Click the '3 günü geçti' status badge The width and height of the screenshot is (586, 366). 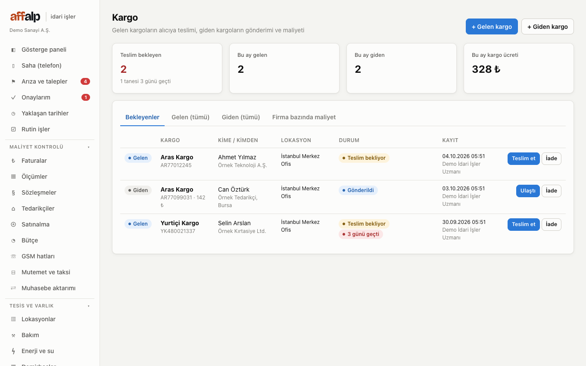click(361, 234)
